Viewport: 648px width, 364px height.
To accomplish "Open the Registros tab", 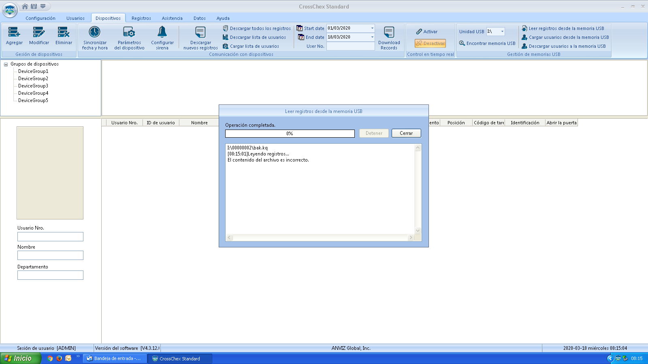I will [141, 18].
